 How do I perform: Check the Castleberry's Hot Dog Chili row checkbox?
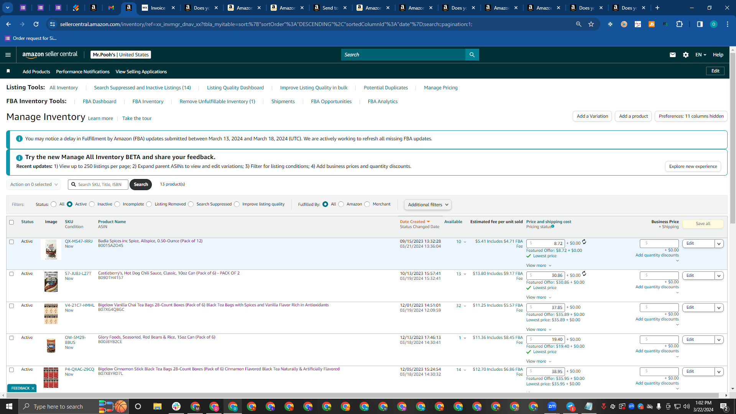(x=11, y=274)
